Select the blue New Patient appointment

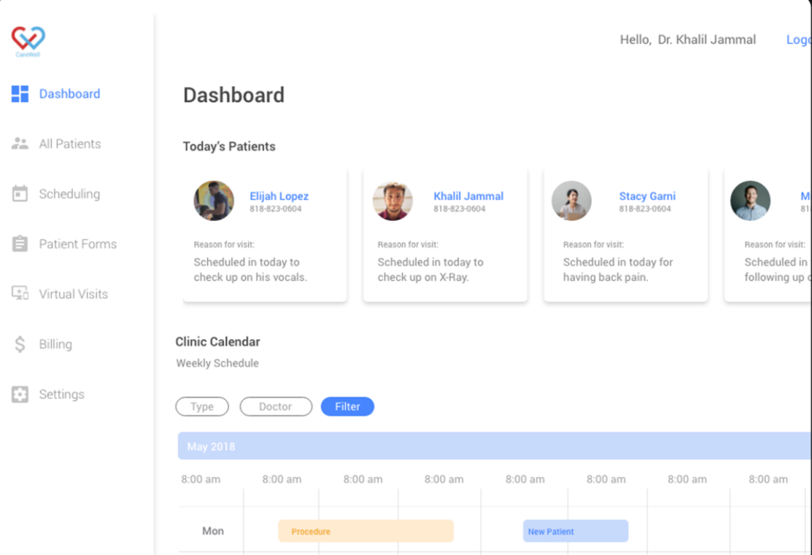click(x=575, y=531)
